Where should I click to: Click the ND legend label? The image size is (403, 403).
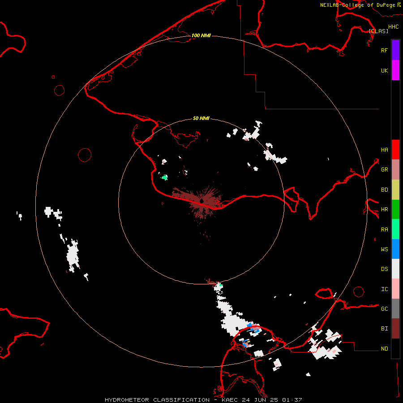[384, 348]
